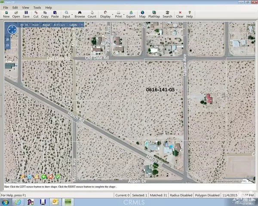This screenshot has width=258, height=206.
Task: Click the Count toolbar icon
Action: [92, 15]
